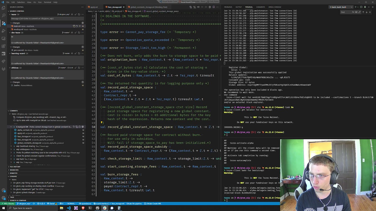This screenshot has height=211, width=376.
Task: Open the Selection menu
Action: 21,2
